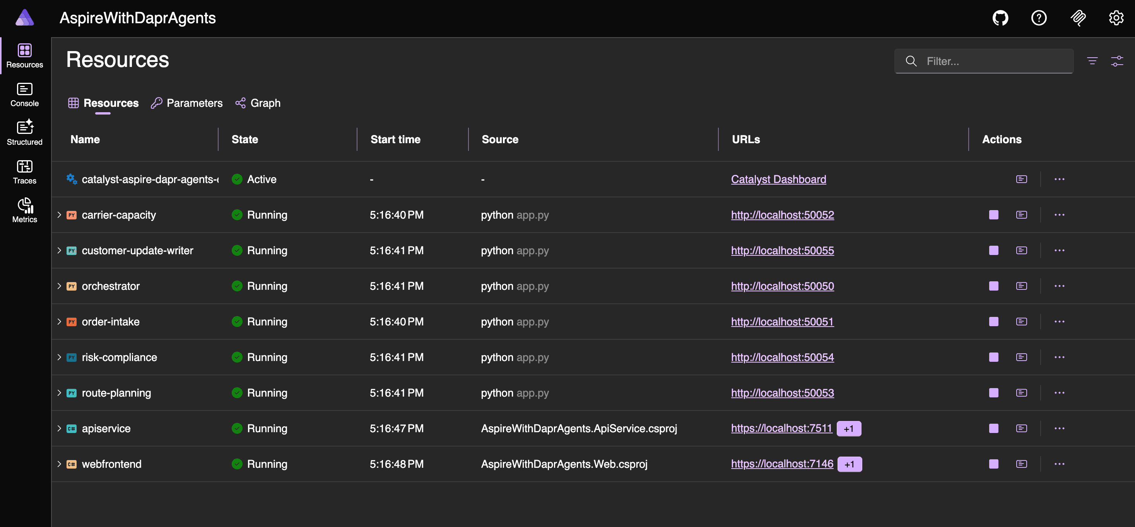View console logs for orchestrator
1135x527 pixels.
pyautogui.click(x=1021, y=286)
